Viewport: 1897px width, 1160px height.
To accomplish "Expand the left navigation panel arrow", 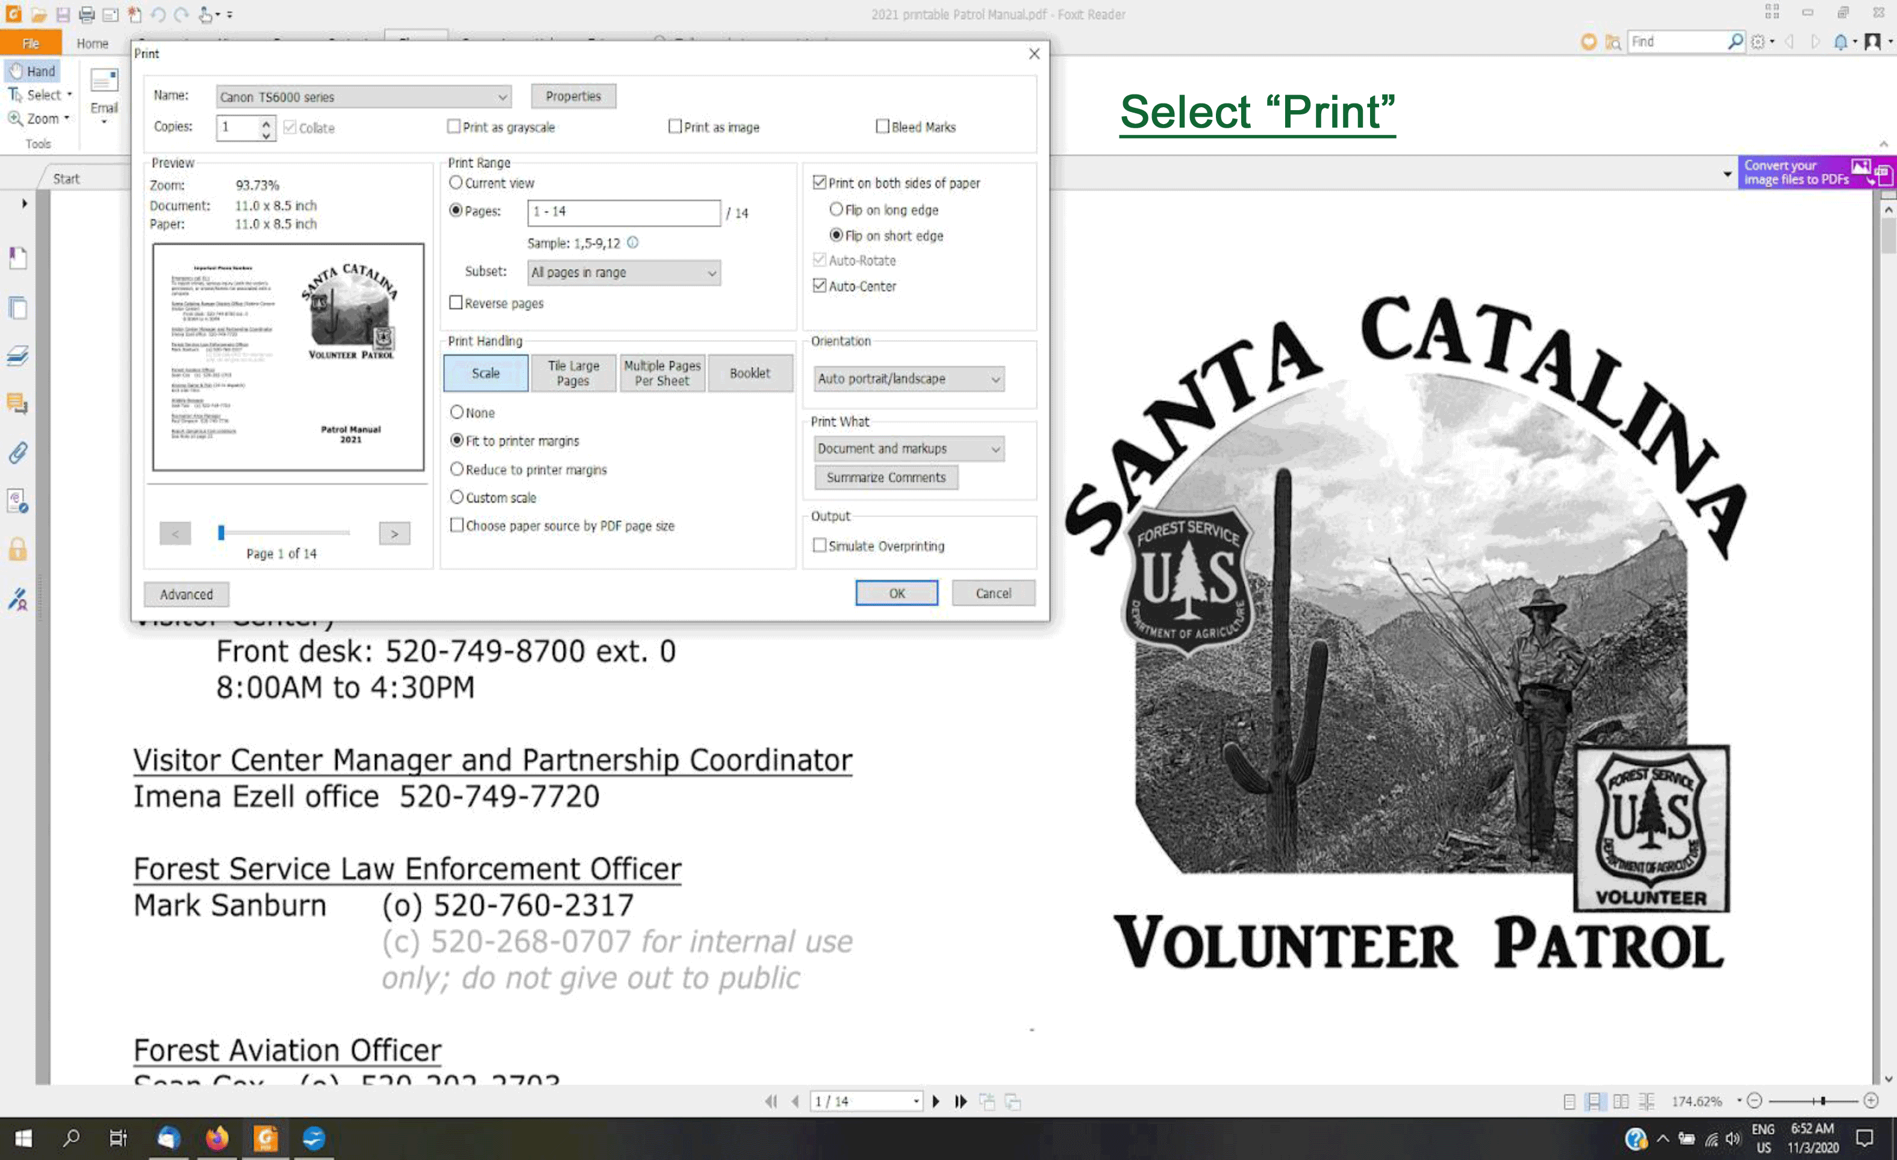I will tap(25, 203).
